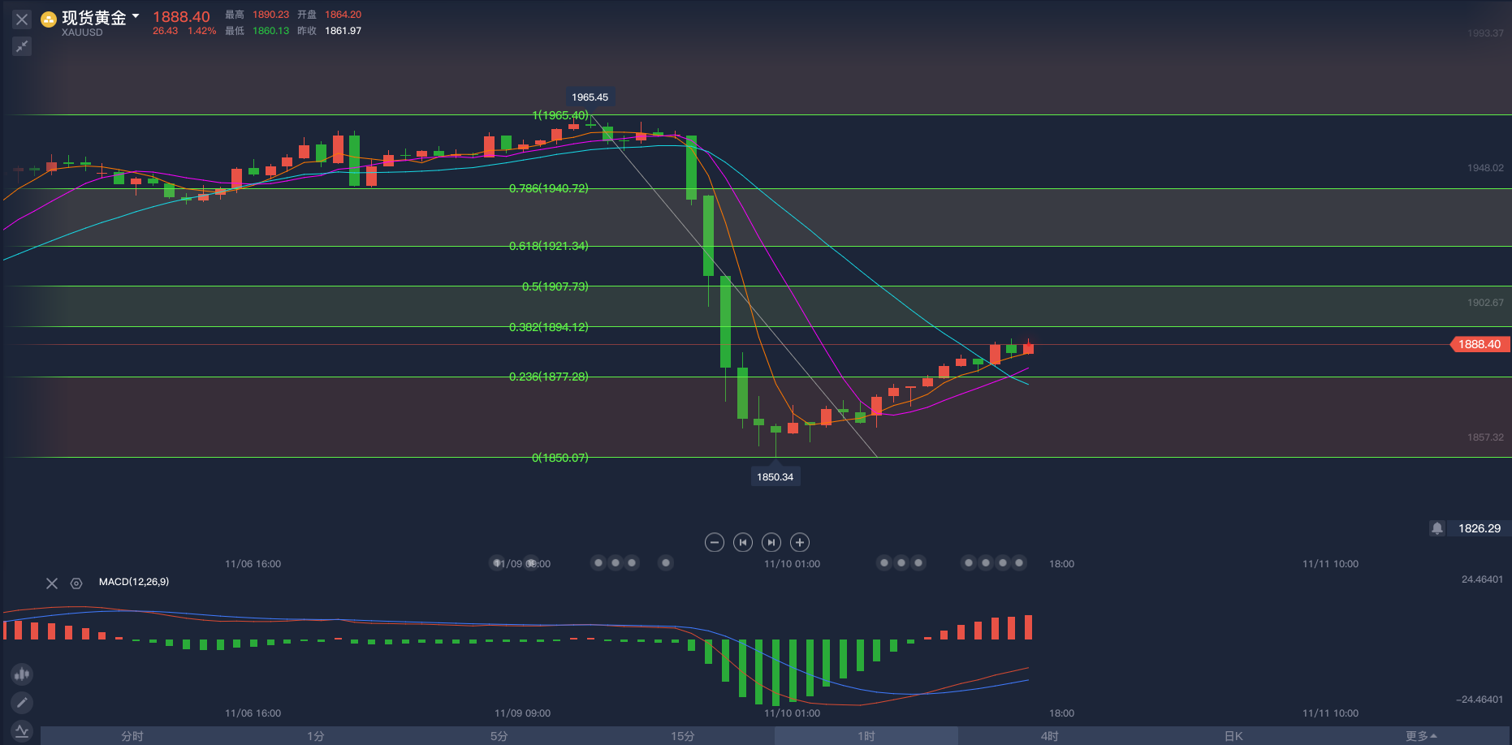This screenshot has width=1512, height=745.
Task: Expand the 更多 timeframe menu
Action: pos(1421,736)
